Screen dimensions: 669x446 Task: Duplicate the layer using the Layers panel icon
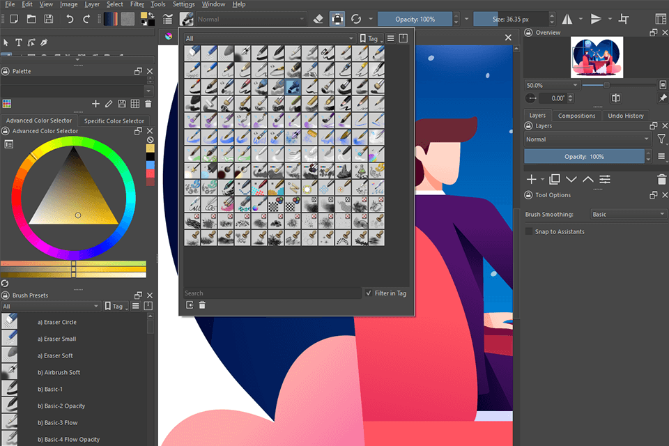pos(555,180)
